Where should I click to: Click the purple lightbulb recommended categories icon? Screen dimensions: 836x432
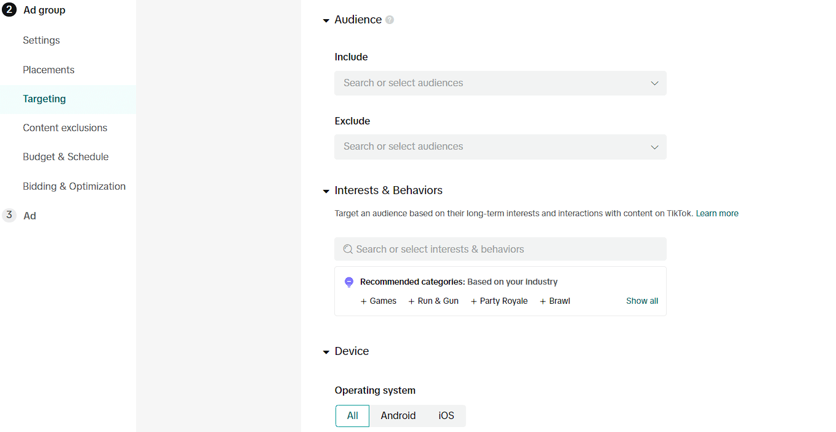tap(349, 282)
